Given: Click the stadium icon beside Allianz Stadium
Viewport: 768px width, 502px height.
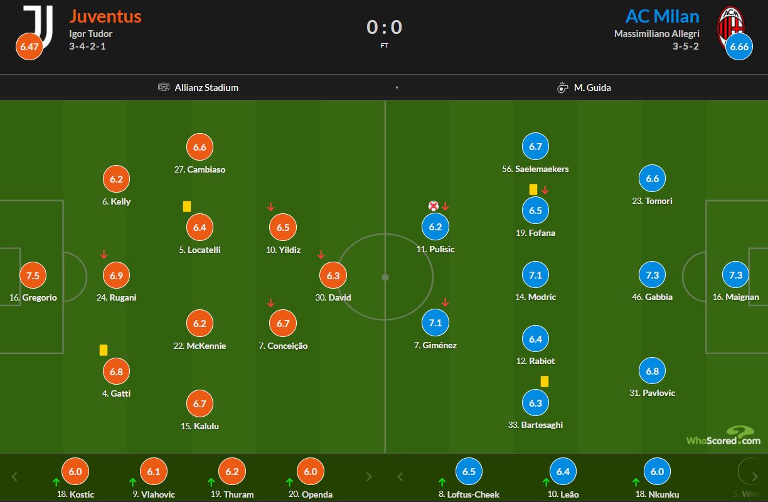Looking at the screenshot, I should pos(164,87).
